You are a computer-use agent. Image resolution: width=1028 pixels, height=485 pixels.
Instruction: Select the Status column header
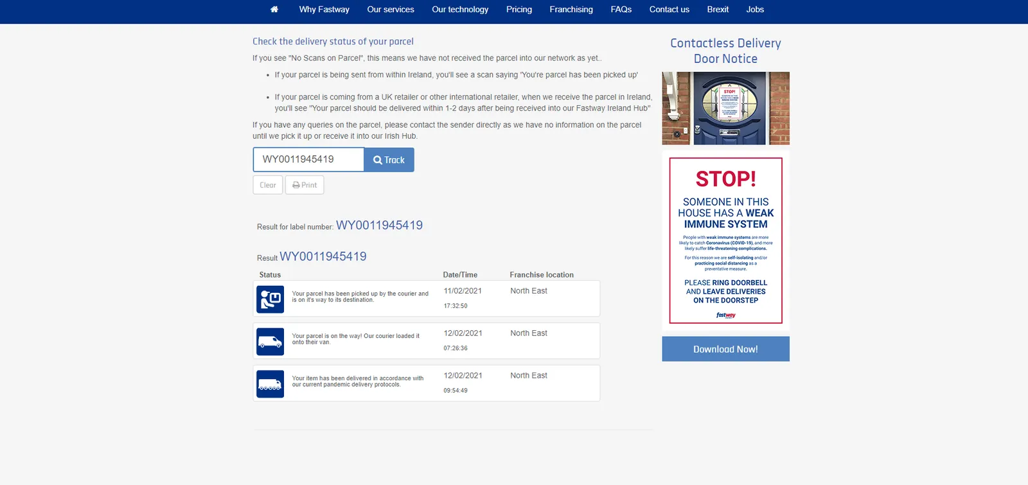point(270,275)
